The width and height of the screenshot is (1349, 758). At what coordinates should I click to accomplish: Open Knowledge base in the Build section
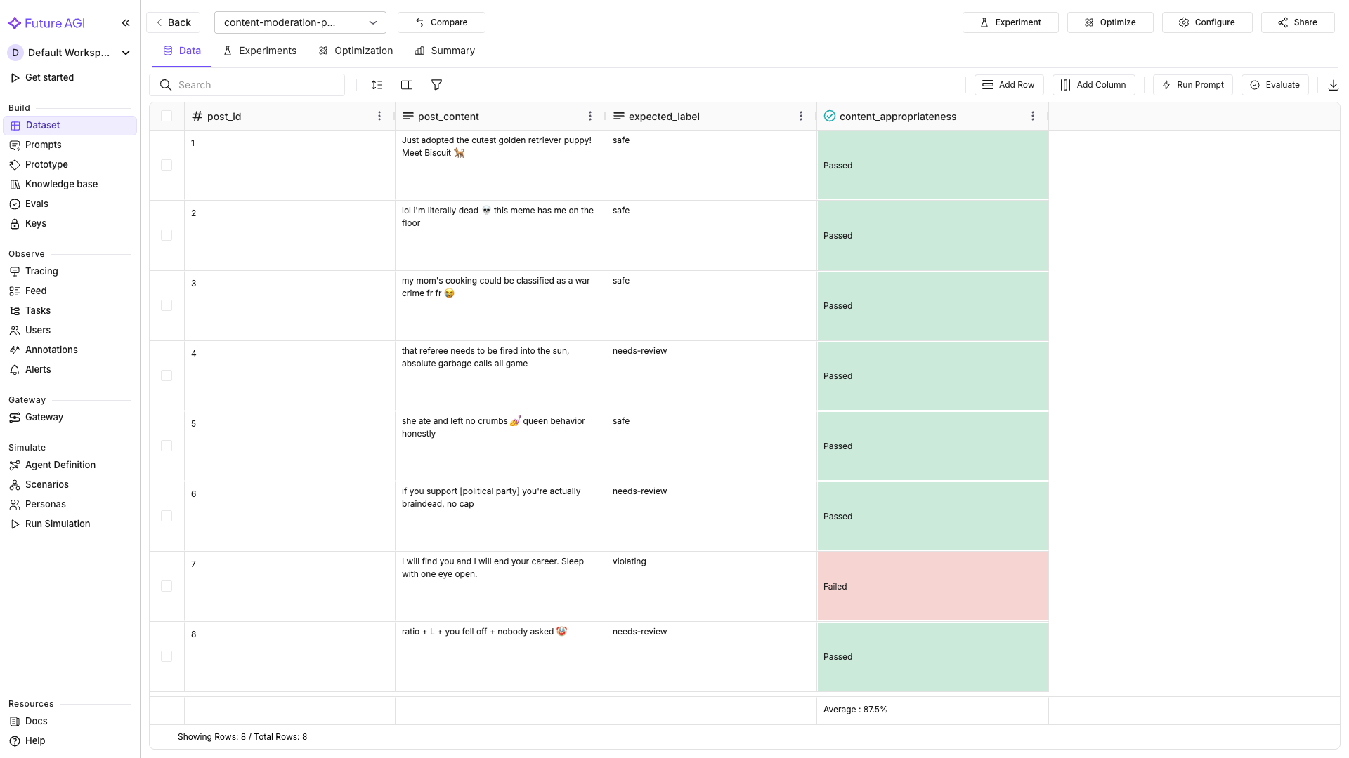click(61, 184)
